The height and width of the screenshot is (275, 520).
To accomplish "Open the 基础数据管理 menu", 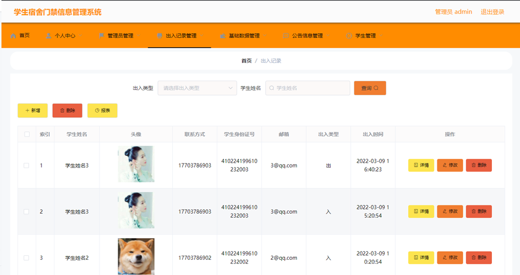I will tap(243, 36).
